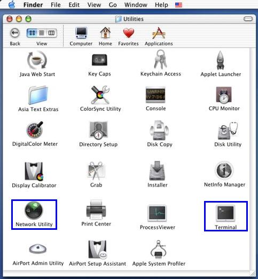This screenshot has width=258, height=279.
Task: Open Apple System Profiler
Action: click(158, 250)
